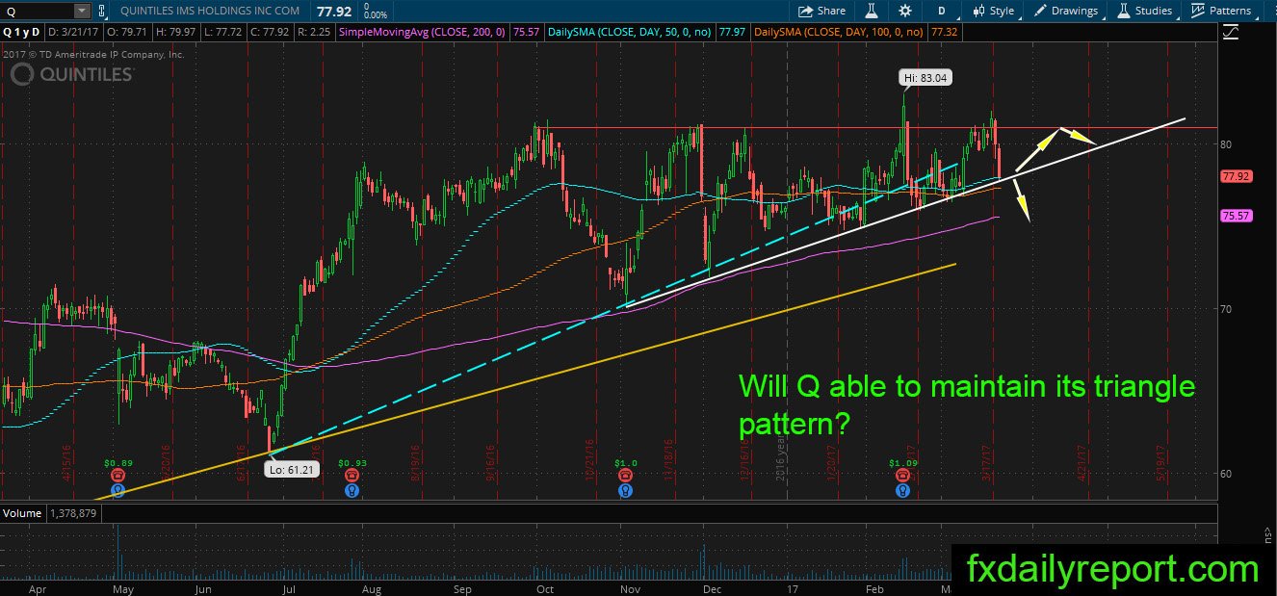Click the blue bulb icon under $0.89
Image resolution: width=1277 pixels, height=596 pixels.
click(117, 490)
